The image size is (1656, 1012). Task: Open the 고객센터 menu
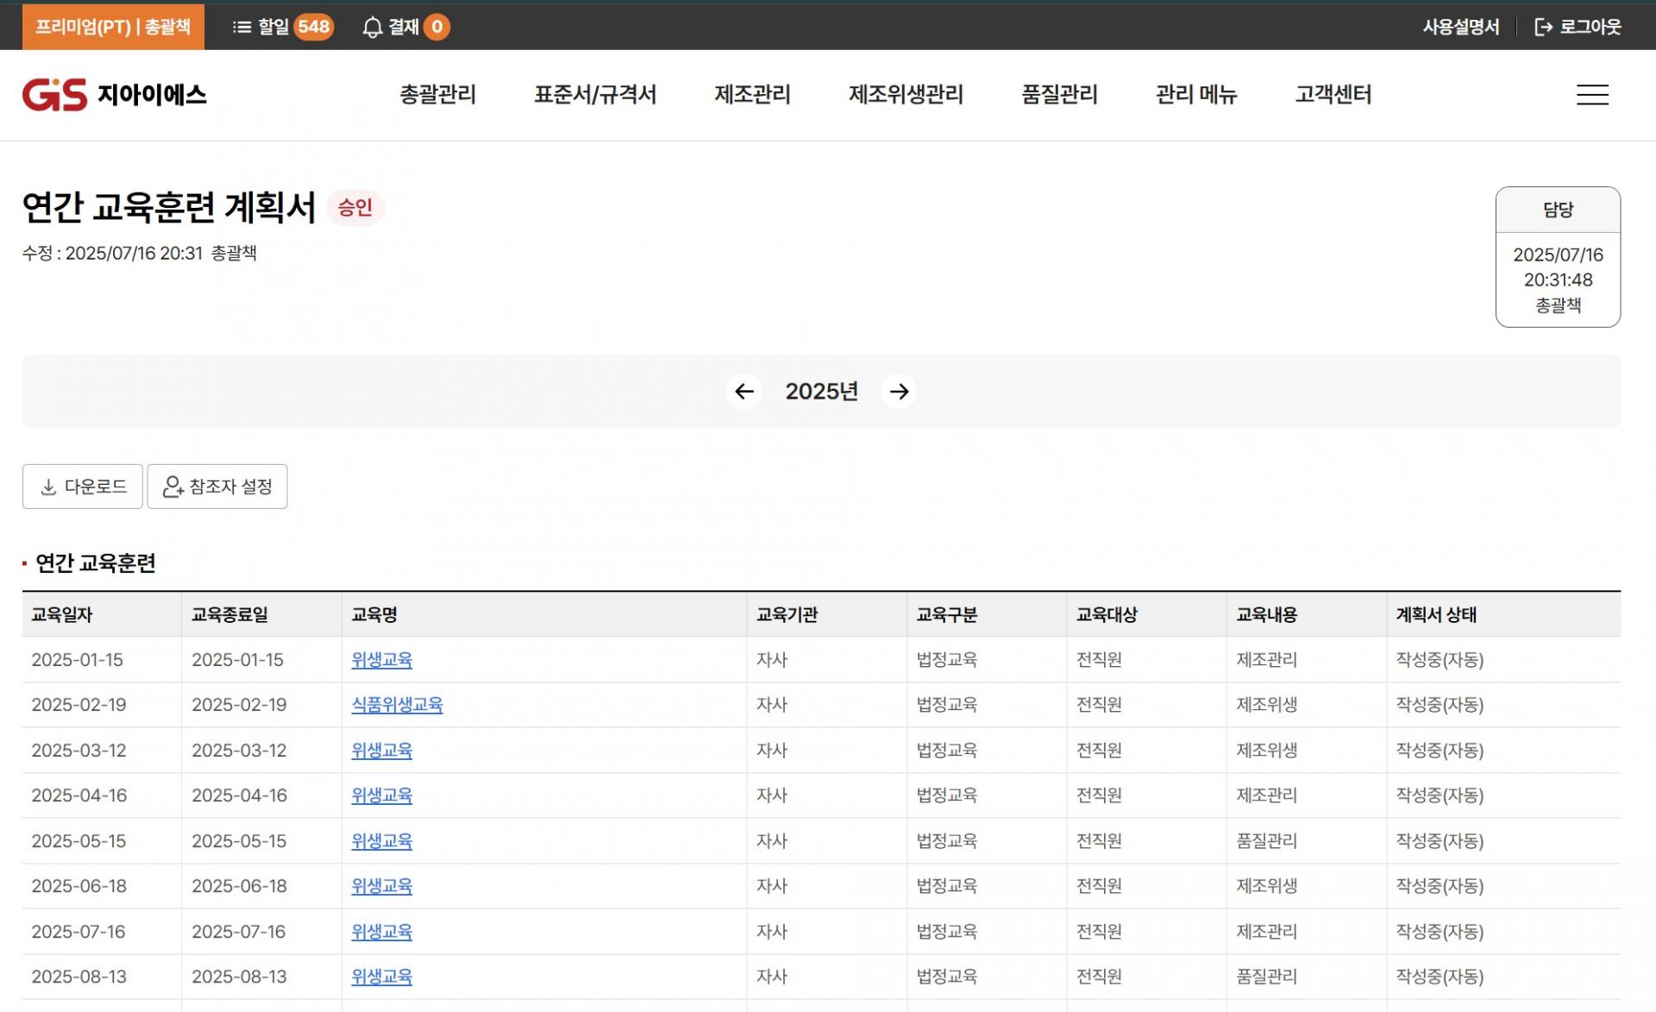[1333, 95]
